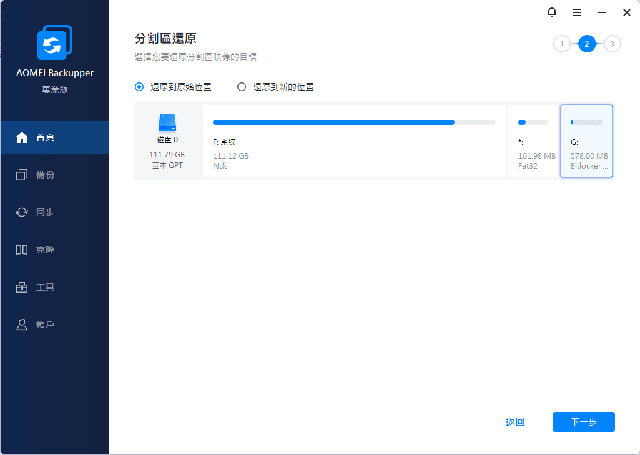
Task: Select the F: 系統 partition label
Action: 224,142
